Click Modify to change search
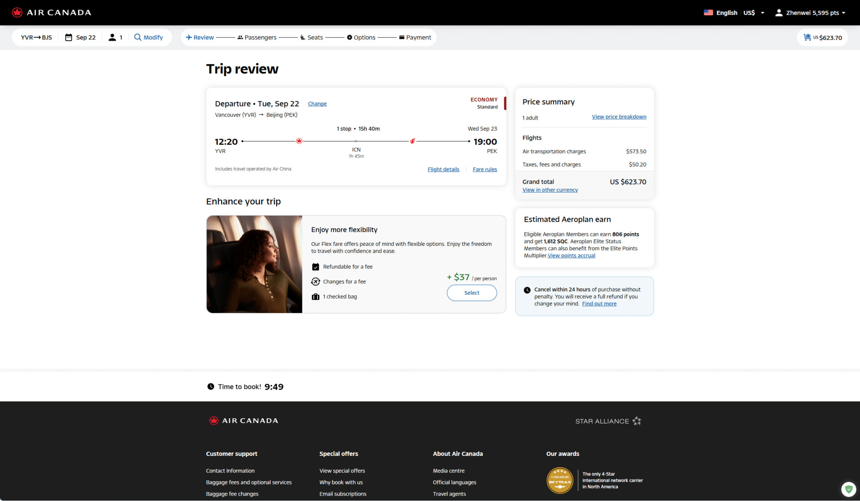This screenshot has width=860, height=501. 153,38
